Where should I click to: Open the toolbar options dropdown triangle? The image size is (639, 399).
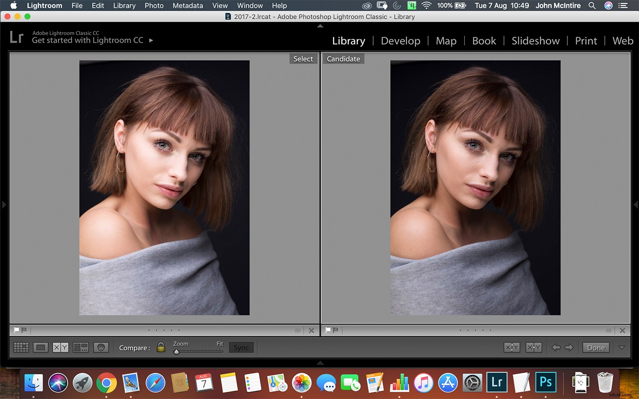622,347
